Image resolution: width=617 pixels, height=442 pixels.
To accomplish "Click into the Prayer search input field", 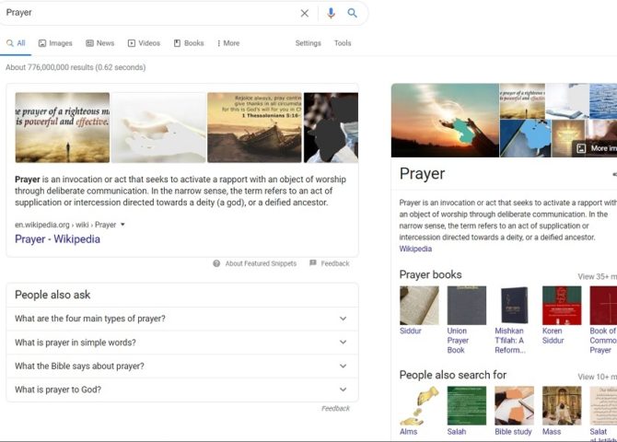I will coord(147,14).
